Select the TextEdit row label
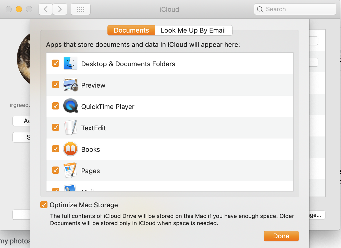 point(93,128)
